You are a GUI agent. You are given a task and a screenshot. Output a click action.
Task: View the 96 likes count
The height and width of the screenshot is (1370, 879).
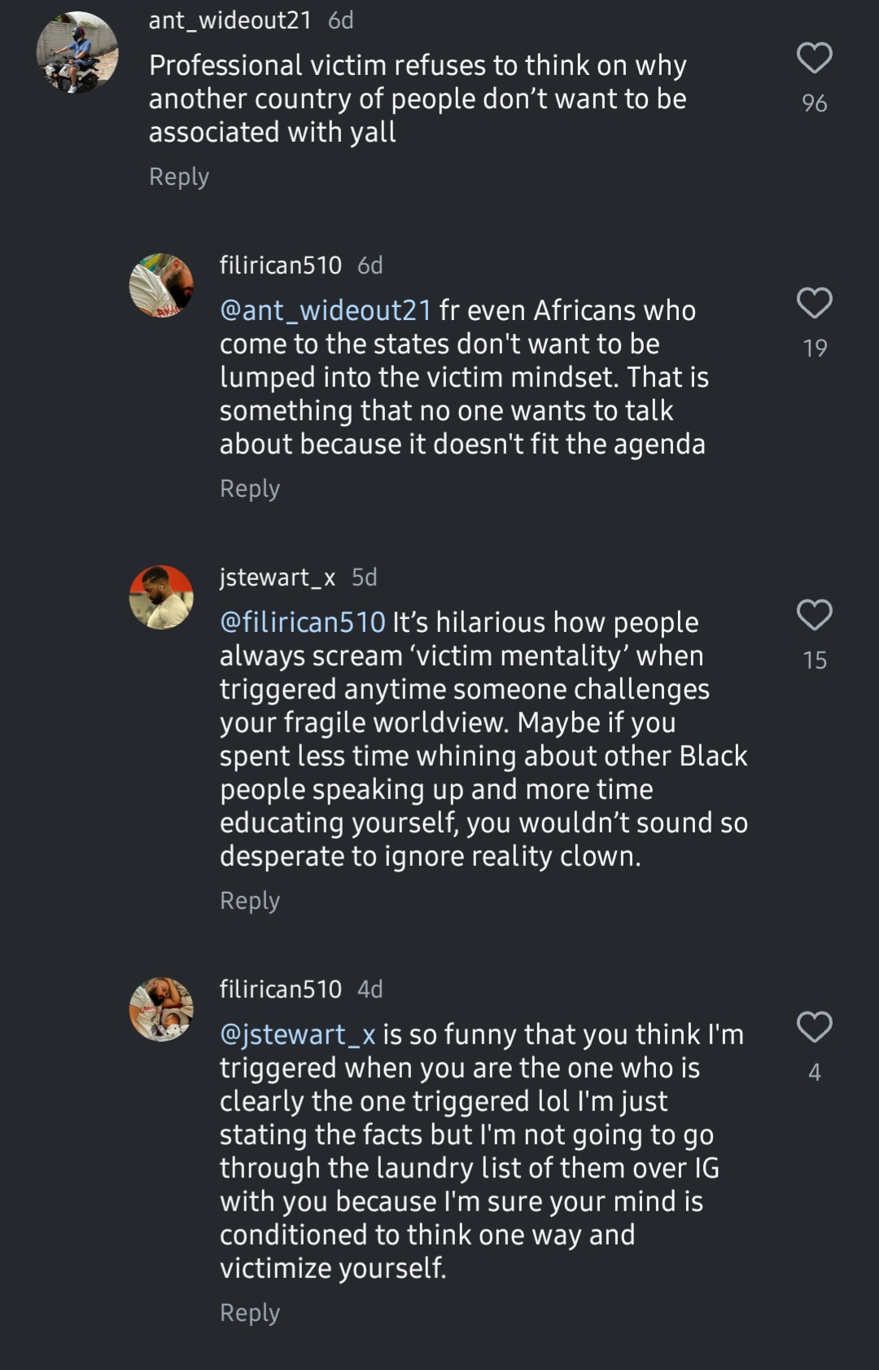tap(814, 103)
